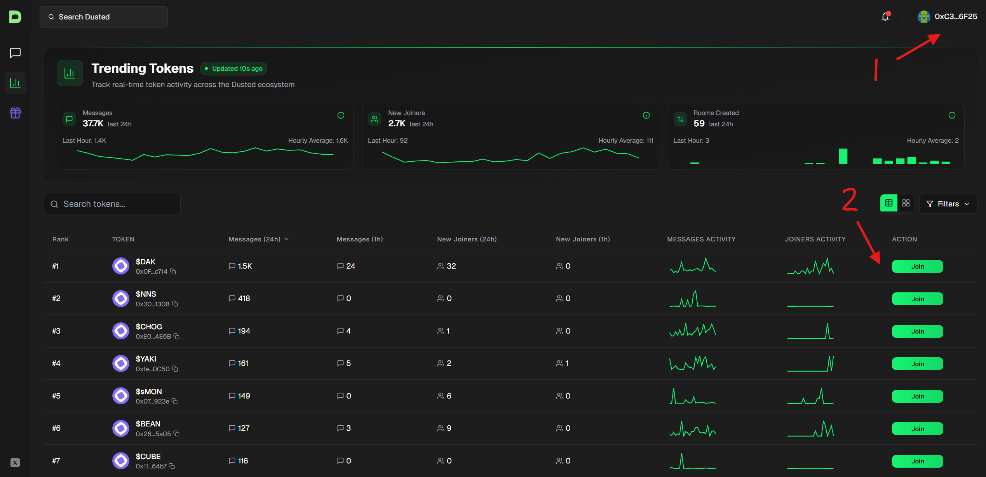Click the $DAK token name

(145, 262)
